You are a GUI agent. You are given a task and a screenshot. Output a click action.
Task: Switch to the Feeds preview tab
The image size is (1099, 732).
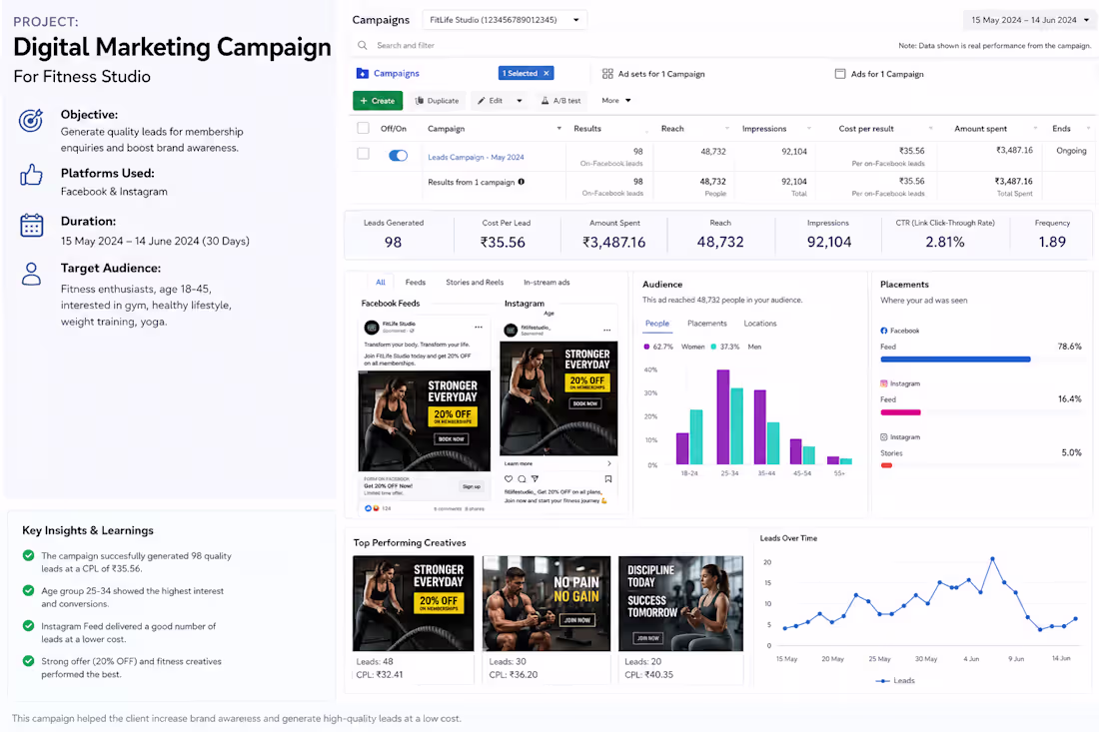415,283
